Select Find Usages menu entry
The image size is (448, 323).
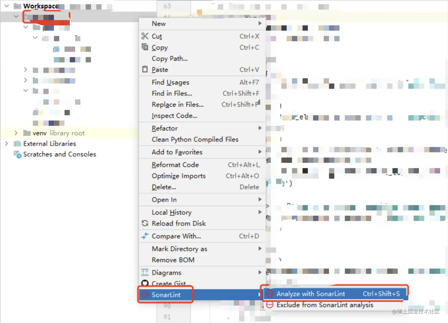(202, 82)
